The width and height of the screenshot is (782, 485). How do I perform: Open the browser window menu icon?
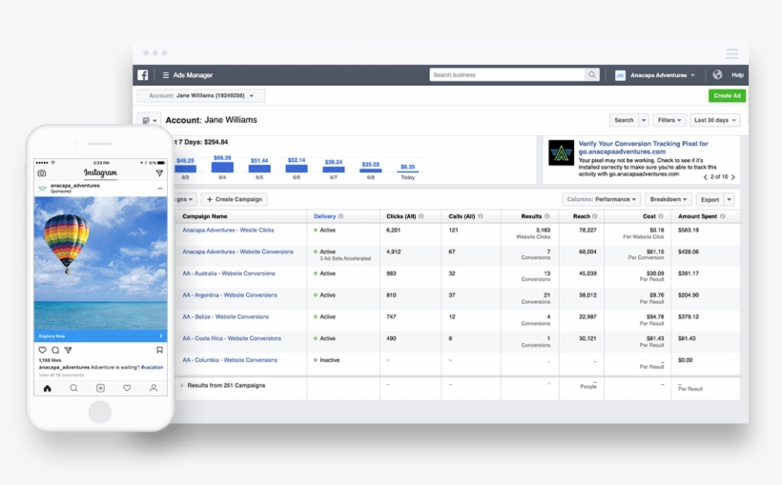tap(731, 53)
